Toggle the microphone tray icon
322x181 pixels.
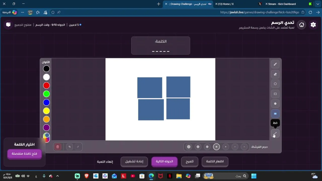tap(44, 176)
